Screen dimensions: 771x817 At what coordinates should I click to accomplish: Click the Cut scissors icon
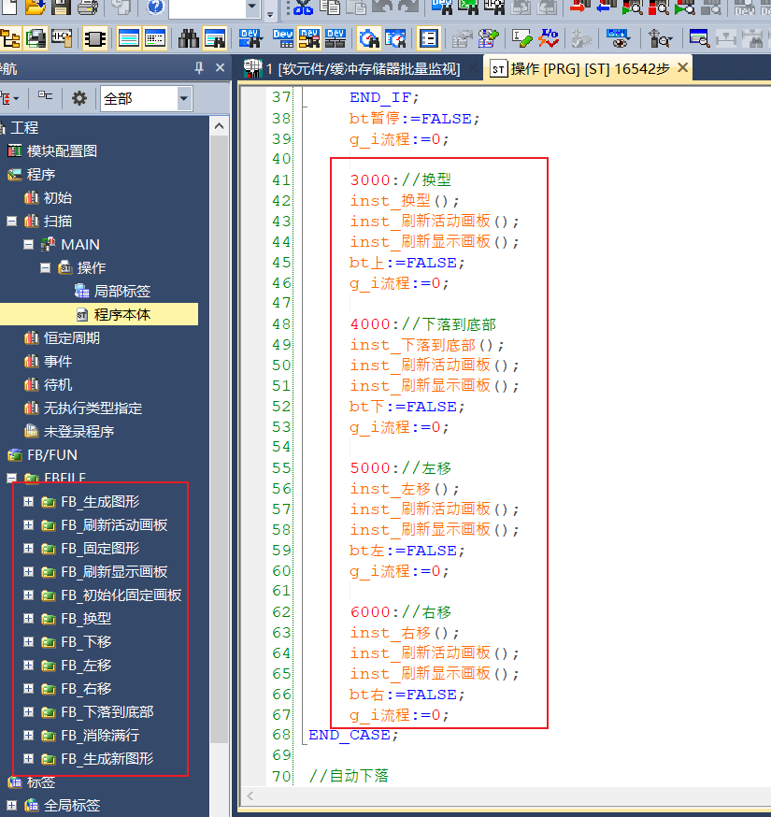tap(303, 8)
